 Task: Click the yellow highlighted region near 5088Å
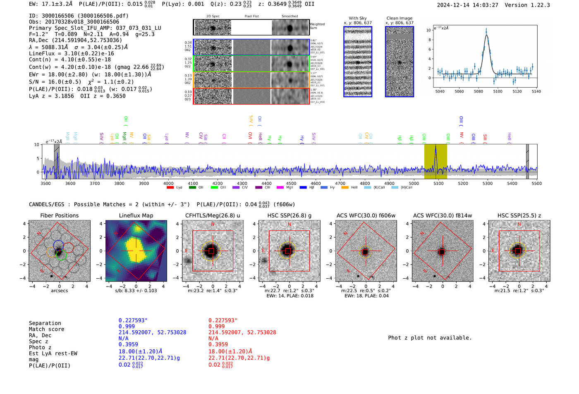[x=435, y=162]
